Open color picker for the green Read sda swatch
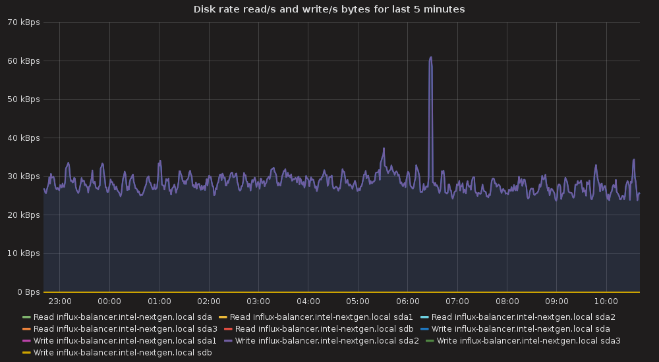 coord(26,317)
